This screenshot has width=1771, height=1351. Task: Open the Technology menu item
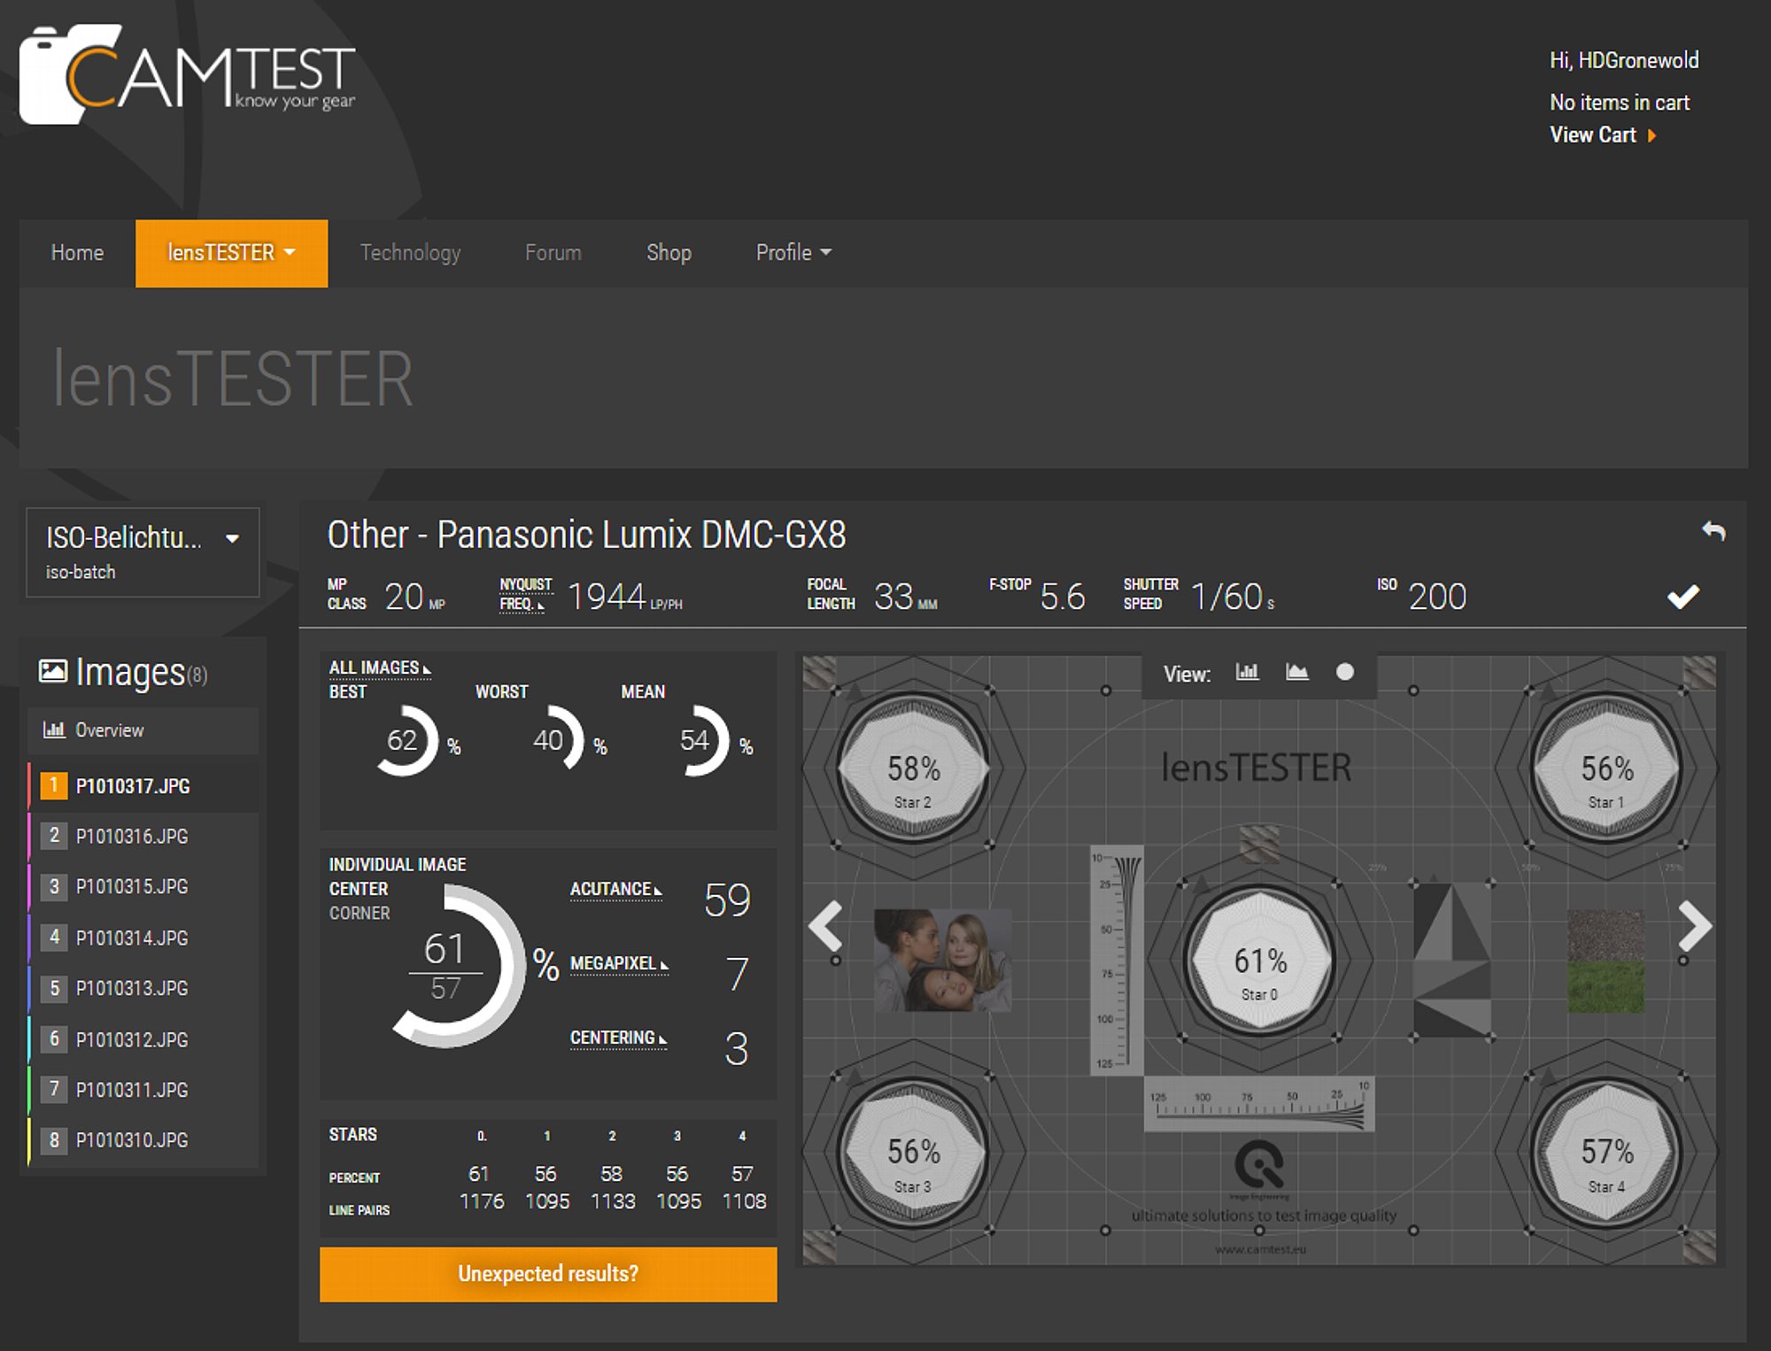[x=410, y=253]
